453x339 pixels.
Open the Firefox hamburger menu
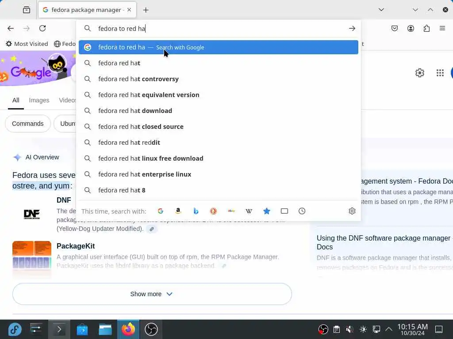pos(442,28)
